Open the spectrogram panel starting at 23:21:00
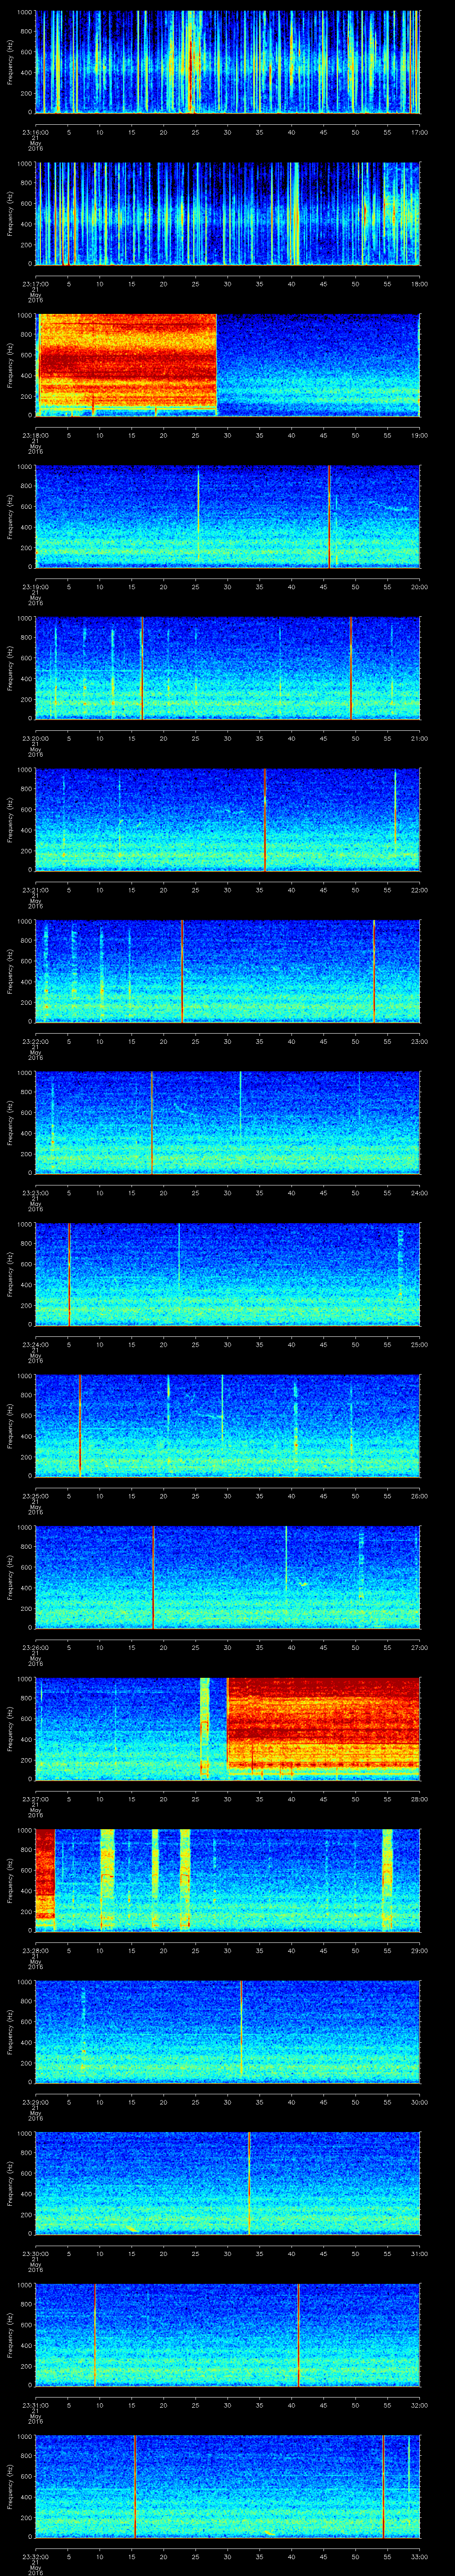The width and height of the screenshot is (455, 2576). pos(227,820)
